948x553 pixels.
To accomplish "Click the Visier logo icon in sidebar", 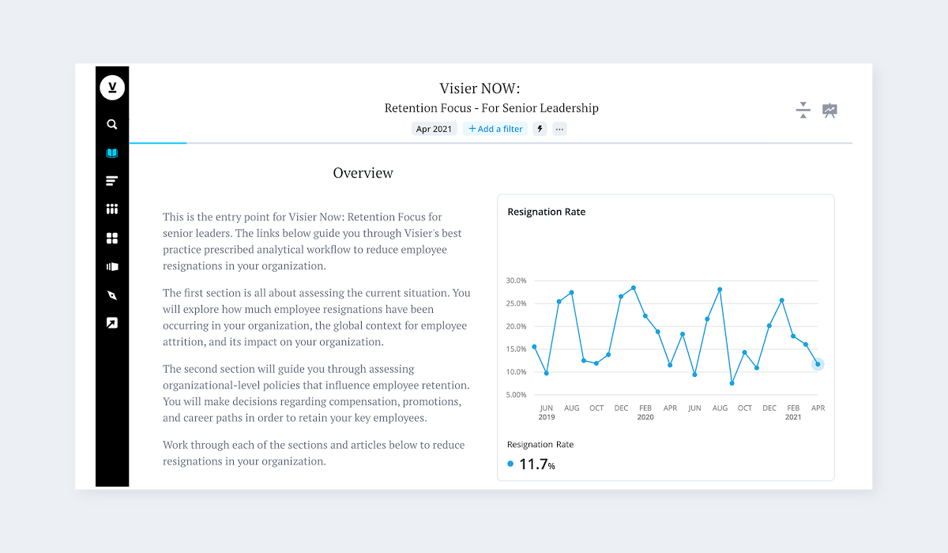I will (x=112, y=87).
